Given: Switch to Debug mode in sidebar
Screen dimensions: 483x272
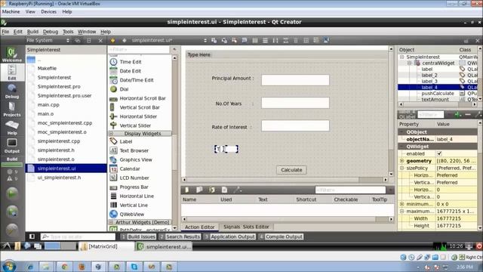Looking at the screenshot, I should (x=12, y=91).
